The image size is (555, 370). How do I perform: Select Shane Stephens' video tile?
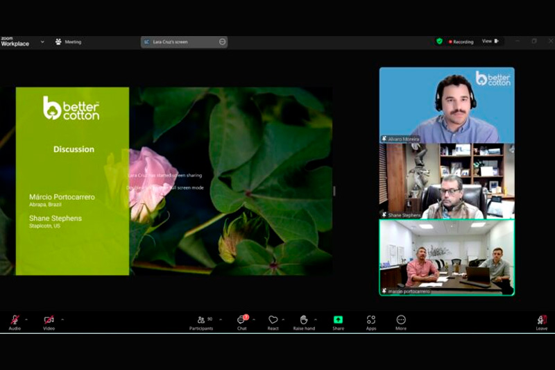tap(447, 181)
